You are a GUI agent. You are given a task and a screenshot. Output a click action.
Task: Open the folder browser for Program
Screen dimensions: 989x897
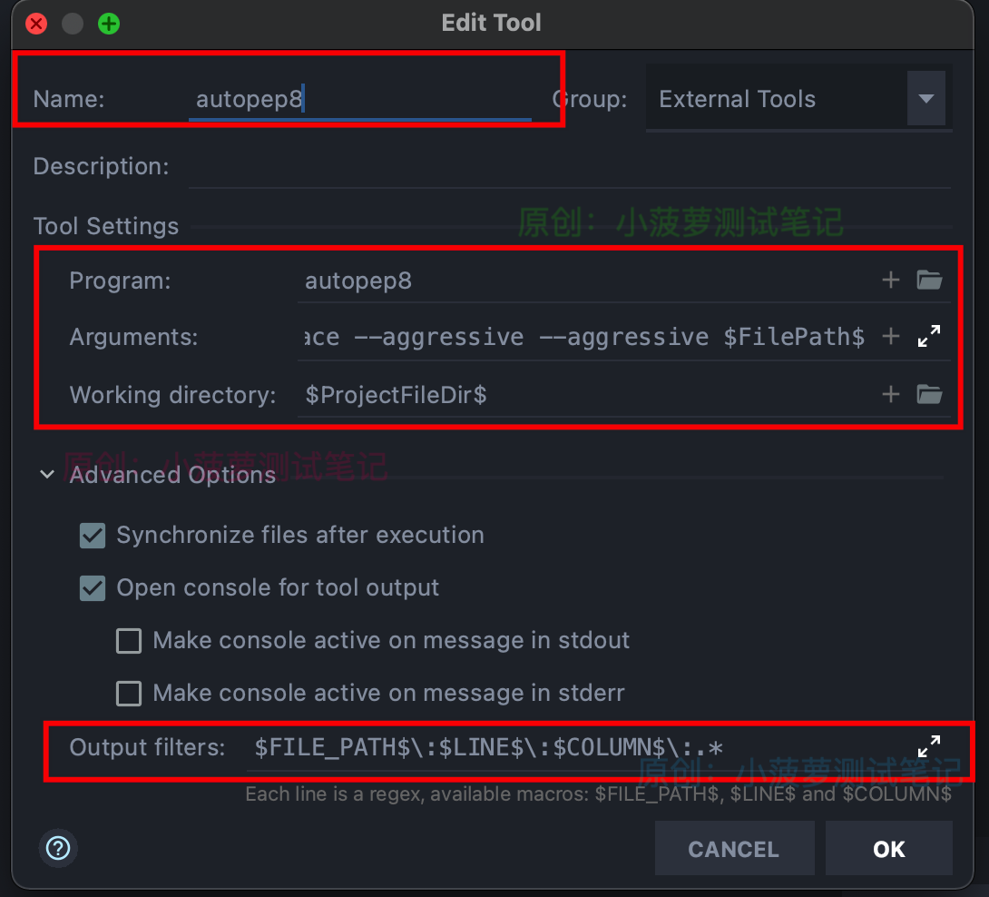pyautogui.click(x=929, y=280)
